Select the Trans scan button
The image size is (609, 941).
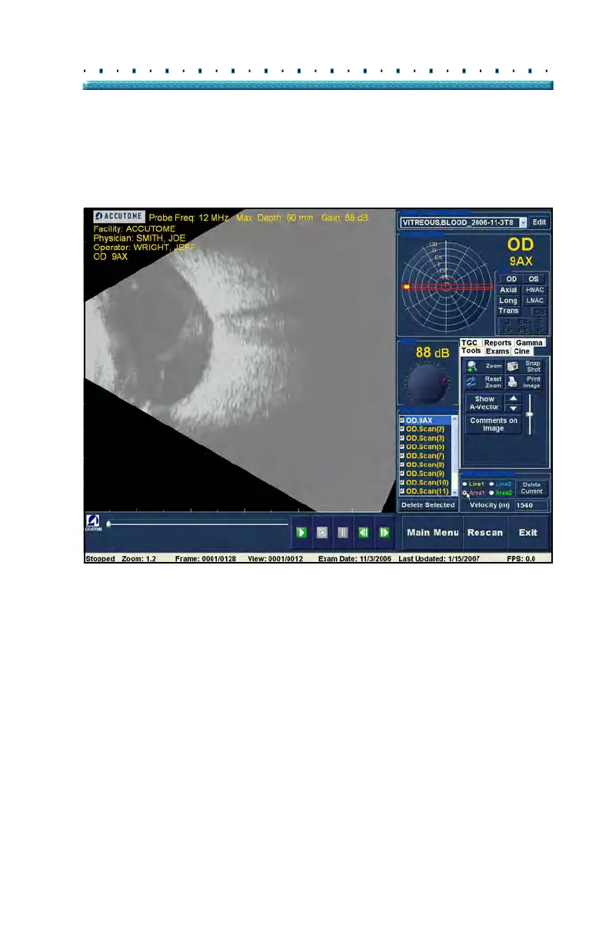tap(508, 311)
